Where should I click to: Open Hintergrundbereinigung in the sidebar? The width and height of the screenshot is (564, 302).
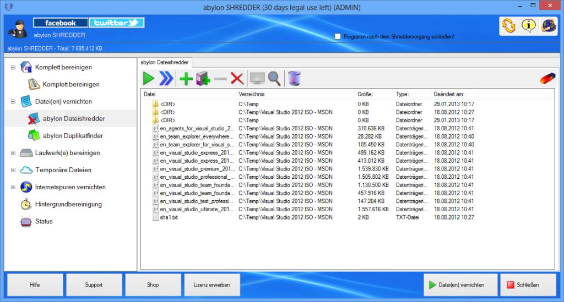coord(61,204)
